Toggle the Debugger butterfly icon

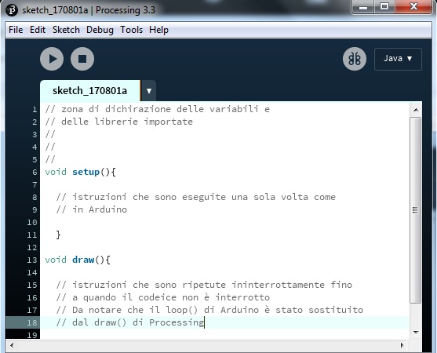(x=355, y=59)
